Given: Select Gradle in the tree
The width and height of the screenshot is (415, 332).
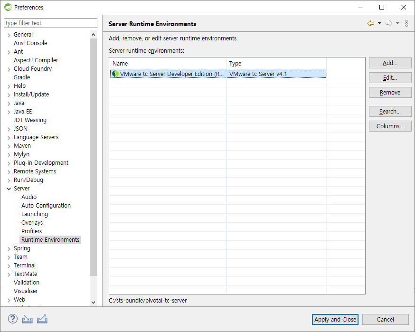Looking at the screenshot, I should point(22,77).
